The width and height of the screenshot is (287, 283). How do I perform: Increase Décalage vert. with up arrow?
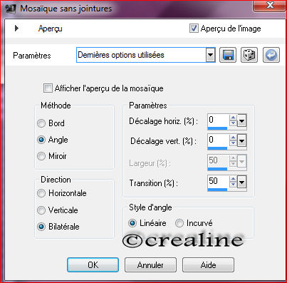click(x=234, y=138)
